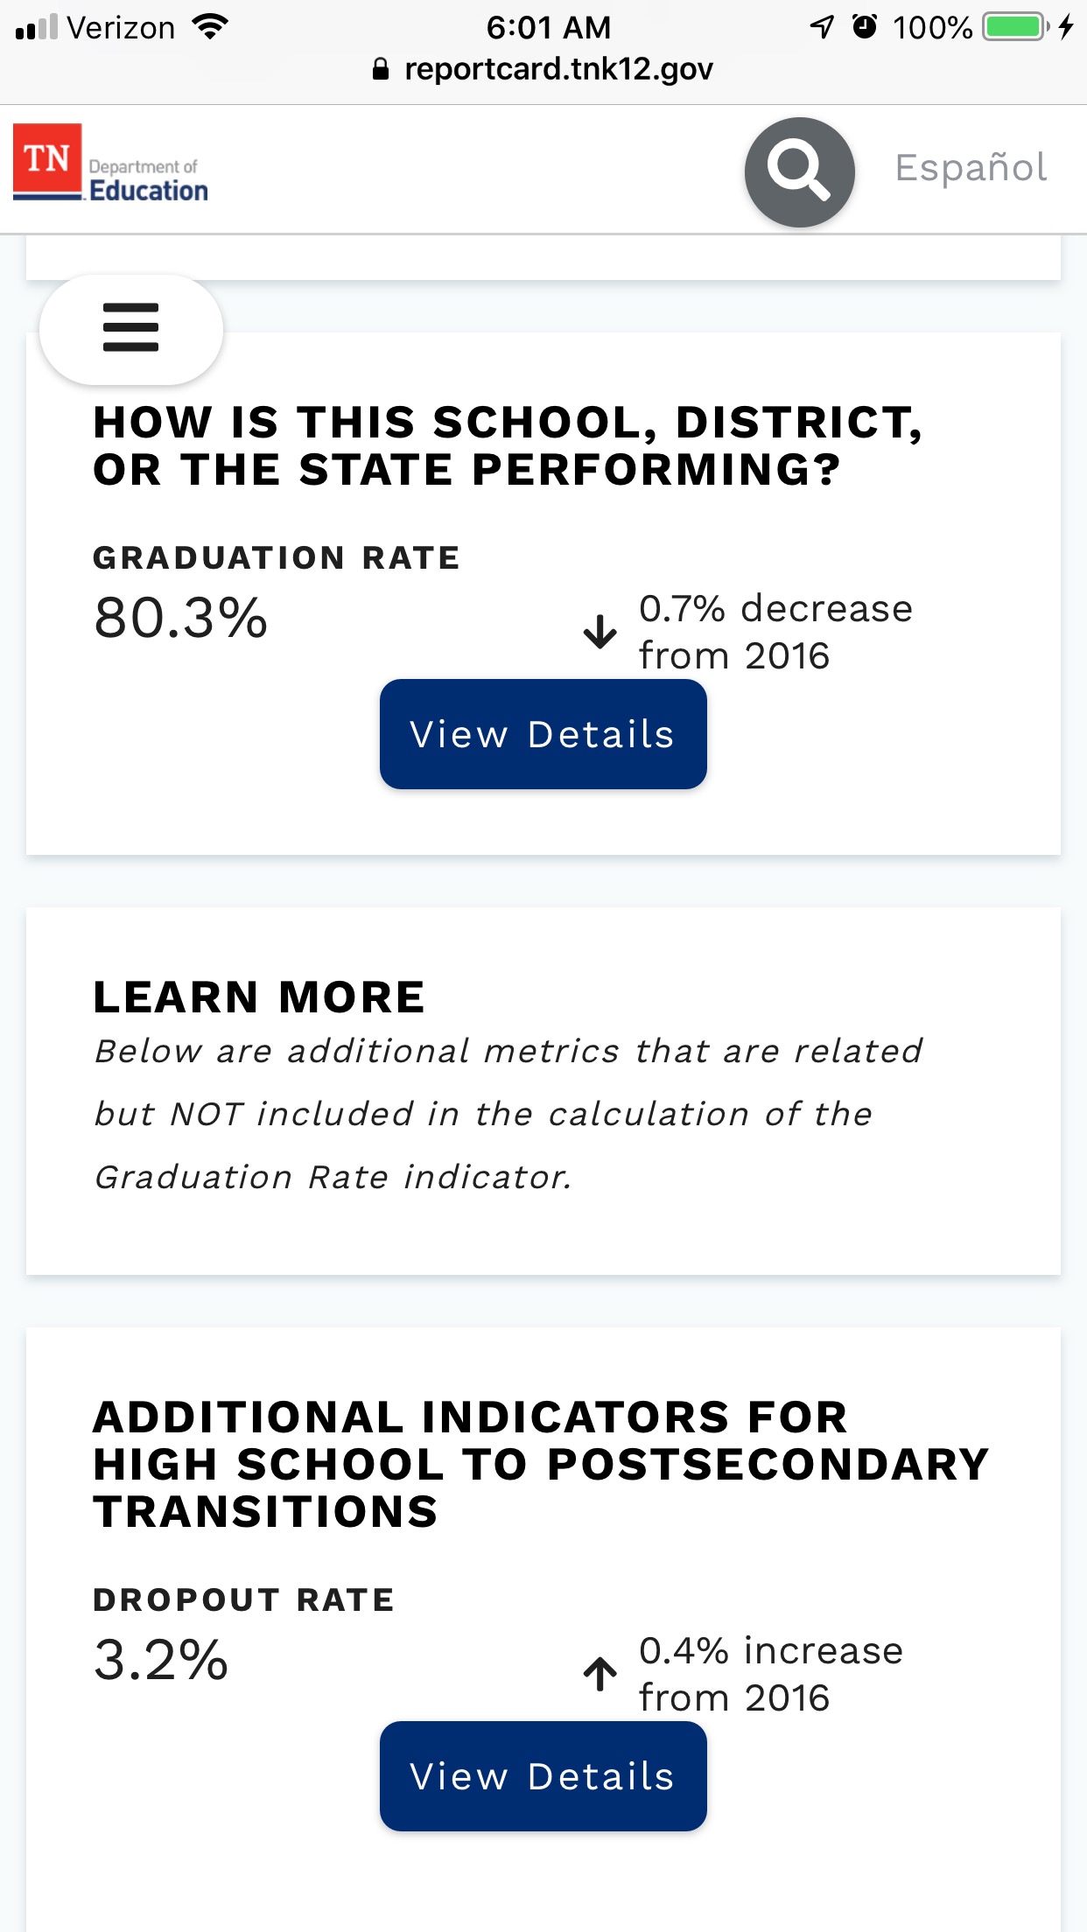Image resolution: width=1087 pixels, height=1932 pixels.
Task: Tap the 6:01 AM clock
Action: pyautogui.click(x=549, y=27)
